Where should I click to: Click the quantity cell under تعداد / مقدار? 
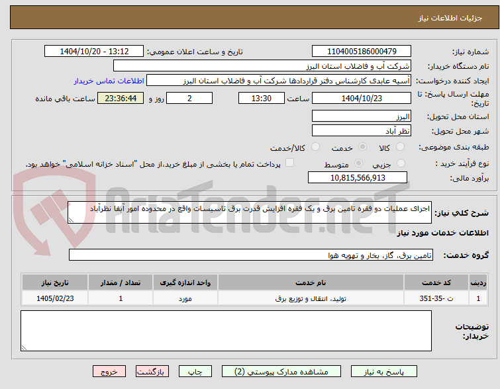[121, 298]
